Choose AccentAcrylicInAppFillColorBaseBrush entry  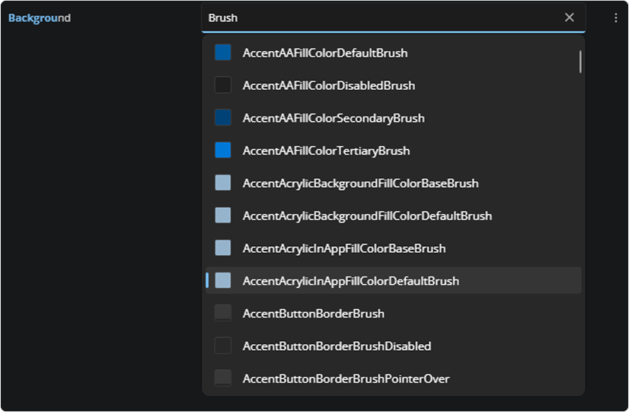393,248
